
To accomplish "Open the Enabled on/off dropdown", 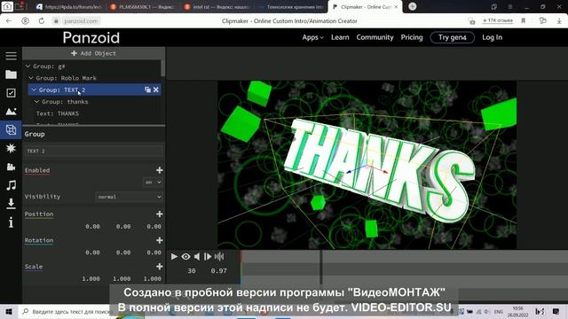I will [x=153, y=183].
